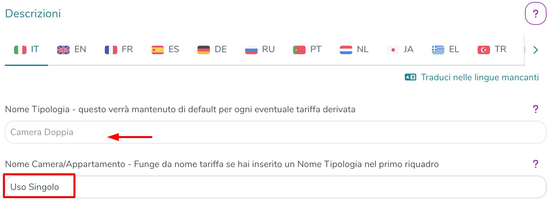555x203 pixels.
Task: Click the Greek flag icon
Action: coord(438,50)
